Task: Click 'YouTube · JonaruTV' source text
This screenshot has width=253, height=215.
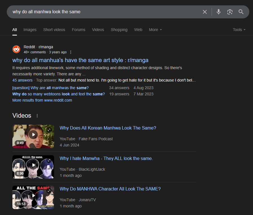Action: click(78, 200)
